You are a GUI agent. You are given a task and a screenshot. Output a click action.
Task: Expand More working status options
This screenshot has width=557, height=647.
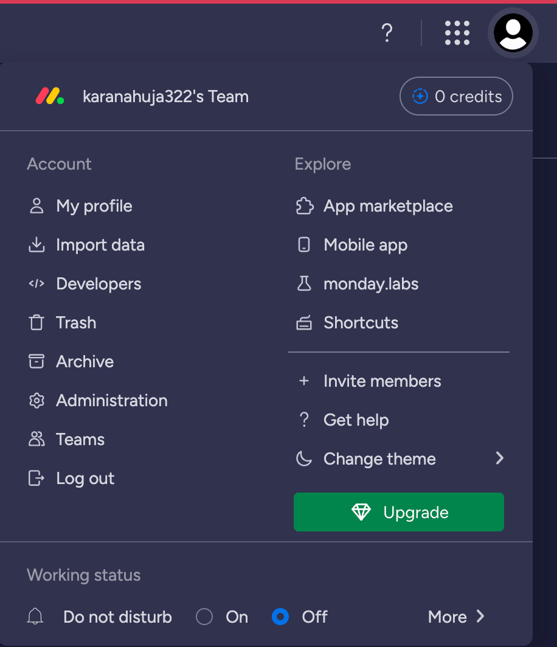coord(456,617)
